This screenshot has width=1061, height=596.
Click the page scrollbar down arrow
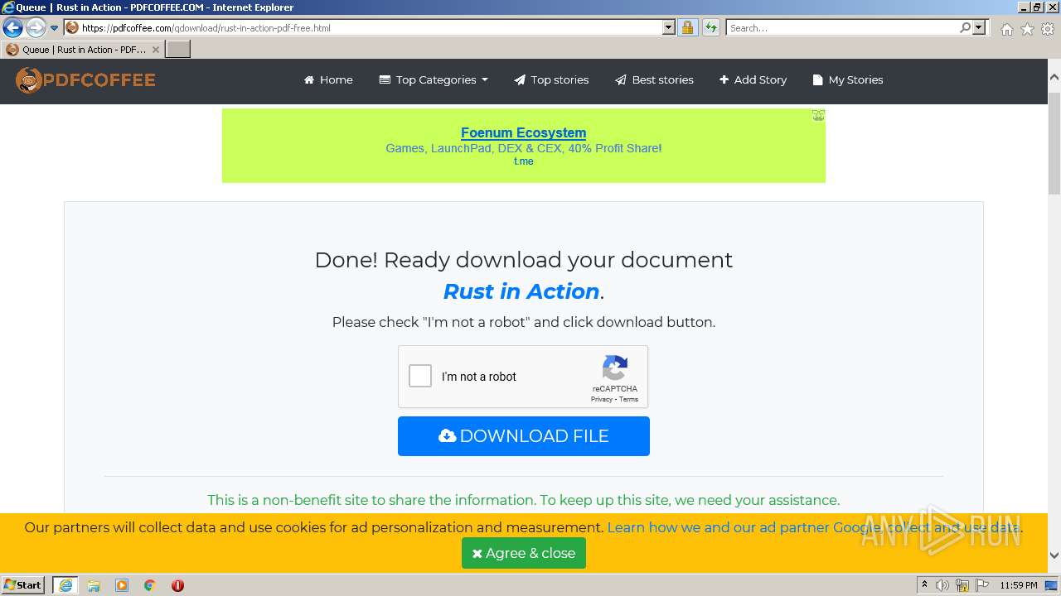[1054, 555]
